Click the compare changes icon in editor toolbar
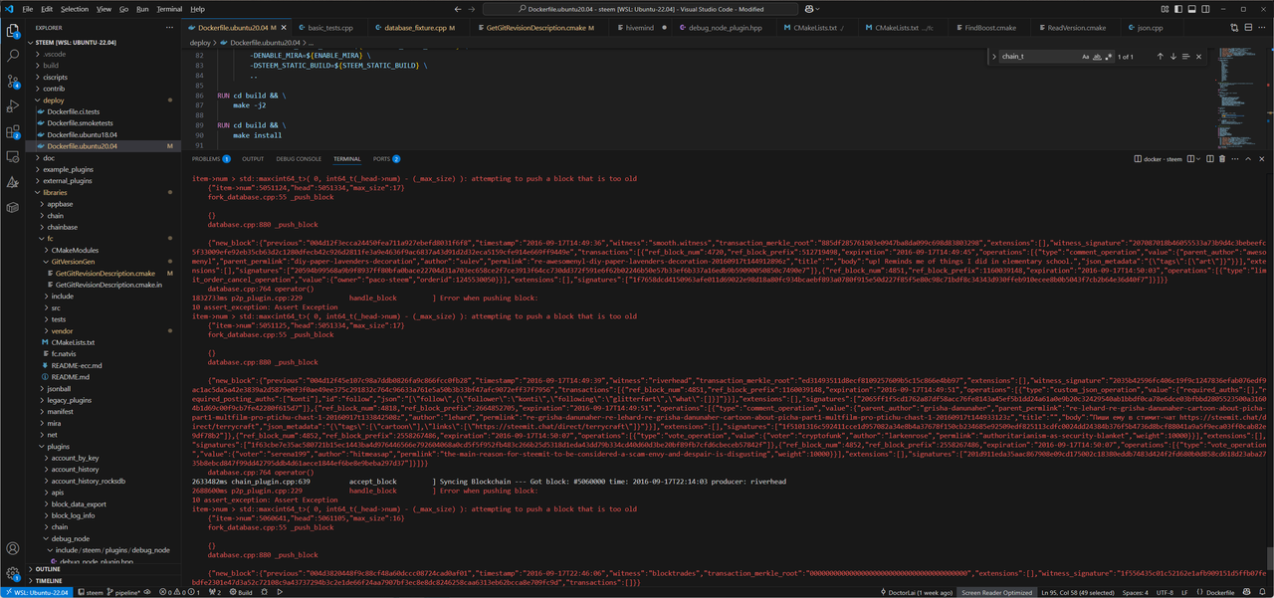Viewport: 1274px width, 598px height. [x=1232, y=28]
